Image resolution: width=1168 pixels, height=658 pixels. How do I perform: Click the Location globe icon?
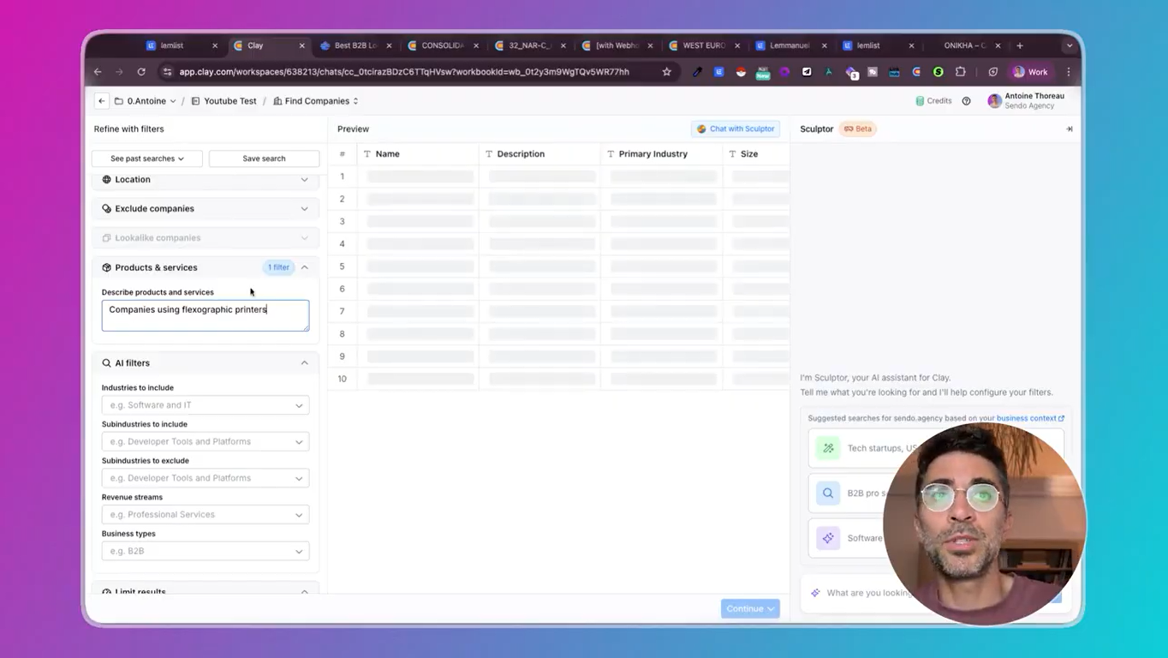[x=106, y=180]
